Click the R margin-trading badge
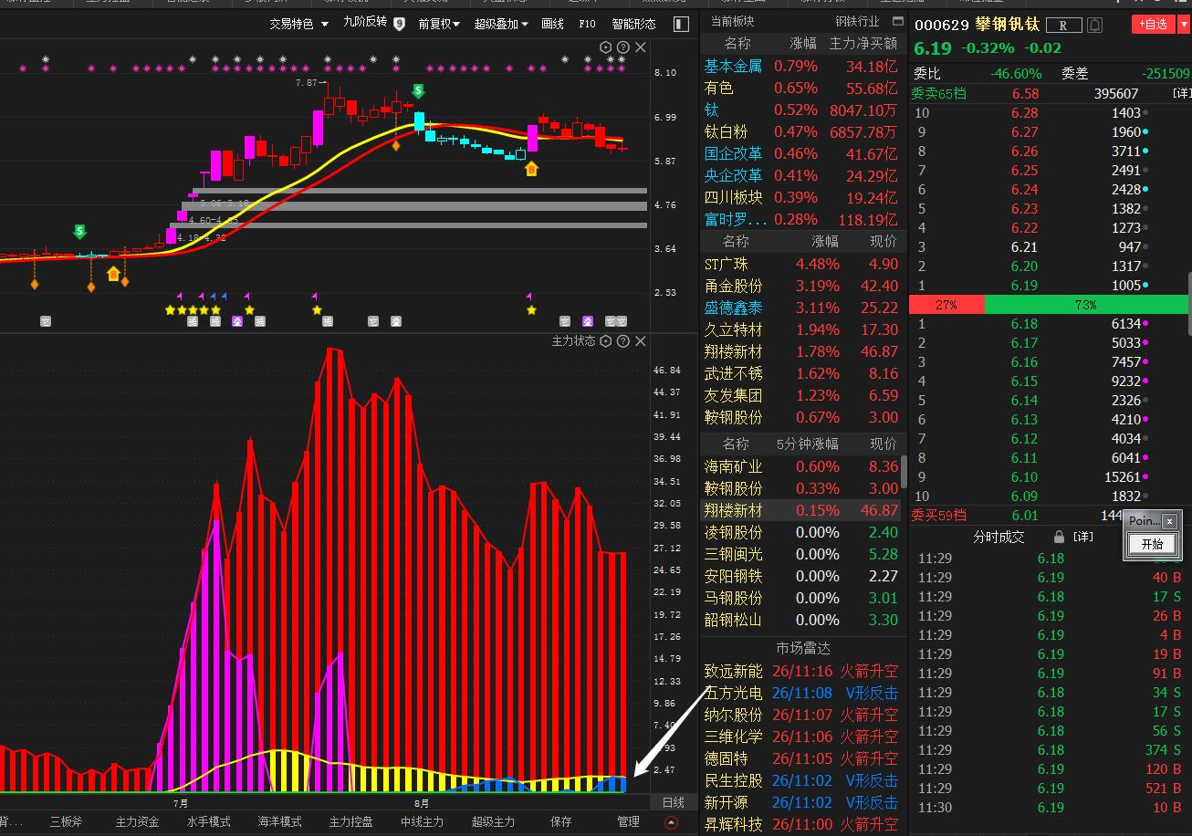Image resolution: width=1192 pixels, height=836 pixels. pyautogui.click(x=1063, y=26)
